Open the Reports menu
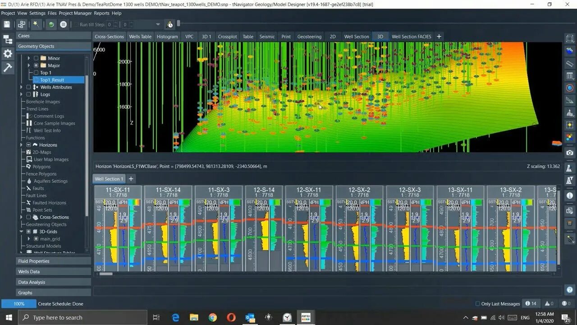The image size is (577, 325). (x=101, y=13)
